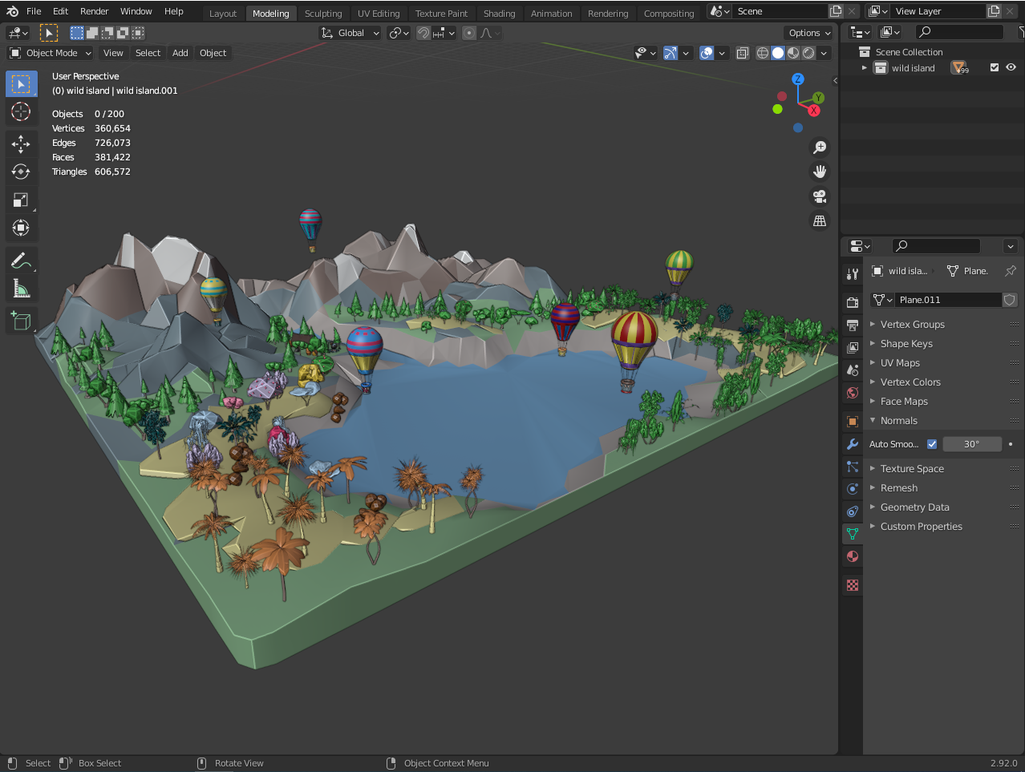
Task: Toggle camera view in viewport
Action: click(819, 196)
